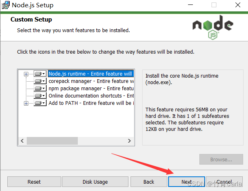Click the feature tree scrollbar right arrow

point(129,141)
